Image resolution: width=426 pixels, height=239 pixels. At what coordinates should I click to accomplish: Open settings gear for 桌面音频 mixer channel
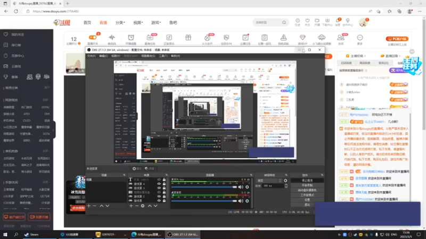click(247, 201)
